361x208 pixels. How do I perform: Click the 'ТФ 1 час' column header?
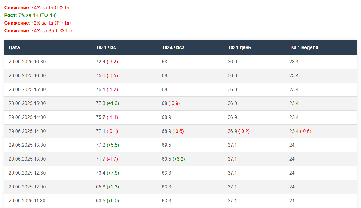pyautogui.click(x=106, y=47)
